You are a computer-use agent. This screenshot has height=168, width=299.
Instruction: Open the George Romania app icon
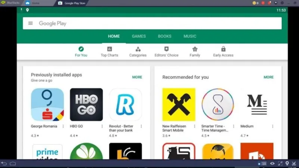[x=47, y=105]
